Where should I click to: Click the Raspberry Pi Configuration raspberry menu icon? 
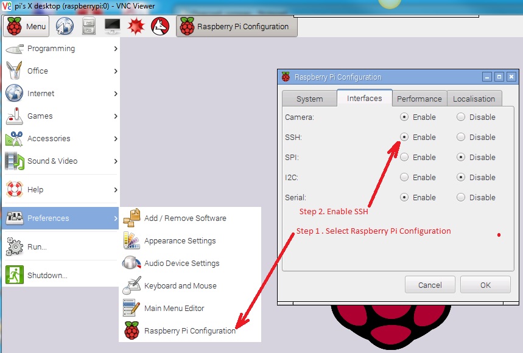[132, 330]
